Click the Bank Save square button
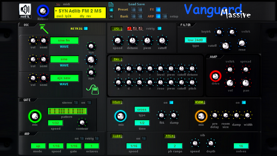This screenshot has width=277, height=156. tap(140, 16)
